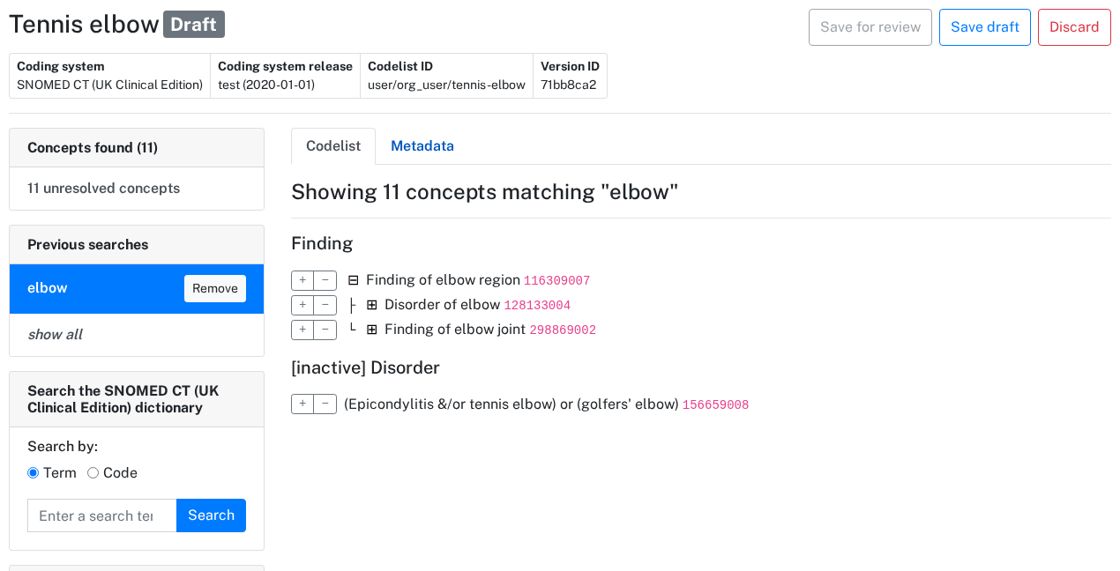The image size is (1120, 571).
Task: Exclude Finding of elbow region with minus
Action: 325,280
